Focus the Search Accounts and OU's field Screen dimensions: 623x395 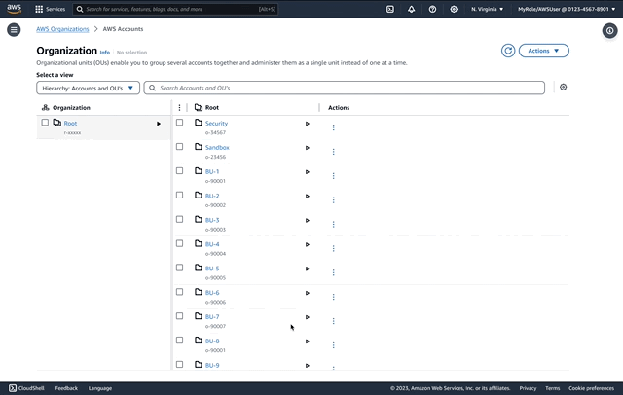pos(344,88)
